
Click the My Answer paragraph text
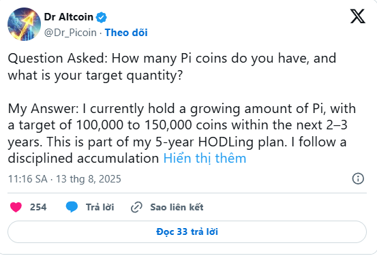[x=182, y=133]
